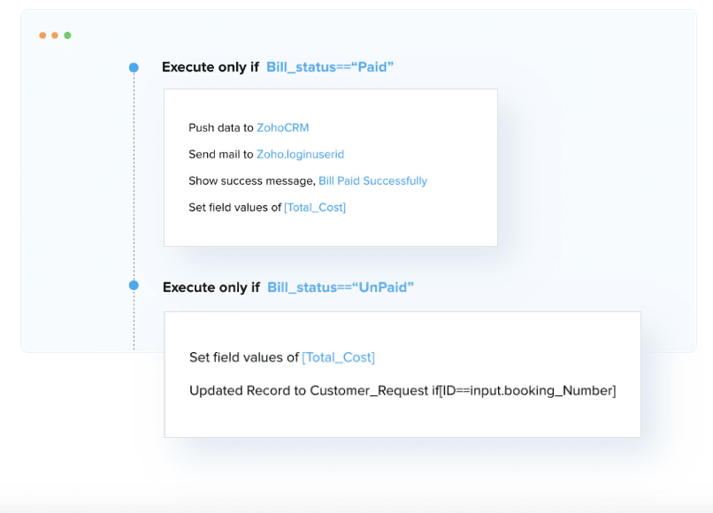
Task: Click the orange window dot
Action: click(x=42, y=35)
